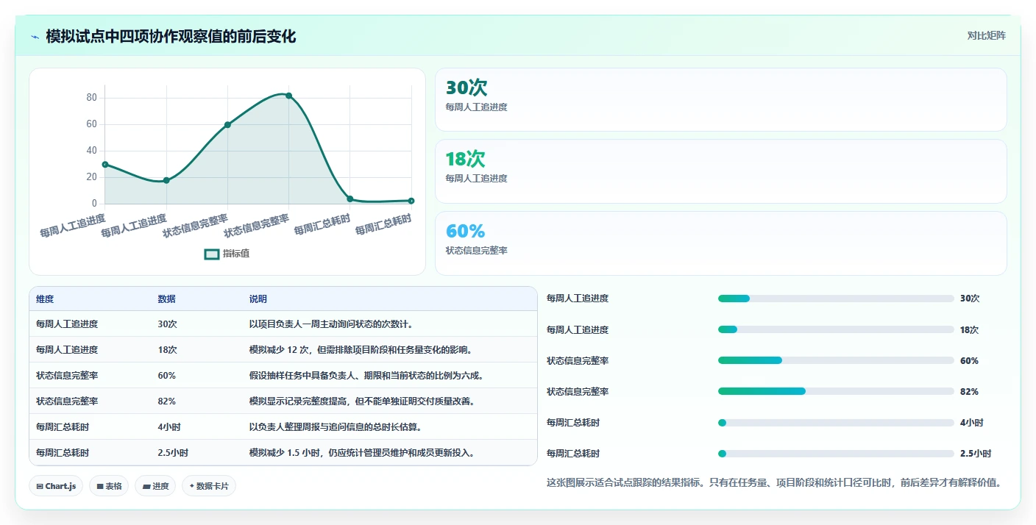
Task: Click the Chart.js chip
Action: pyautogui.click(x=56, y=486)
